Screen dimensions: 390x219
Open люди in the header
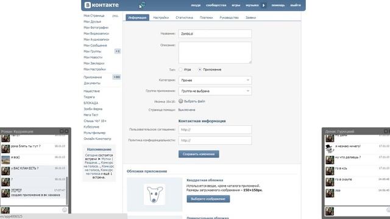click(x=196, y=5)
